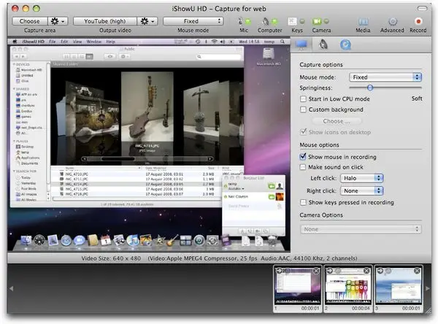This screenshot has height=324, width=438.
Task: Toggle the Mic audio input icon
Action: (242, 21)
